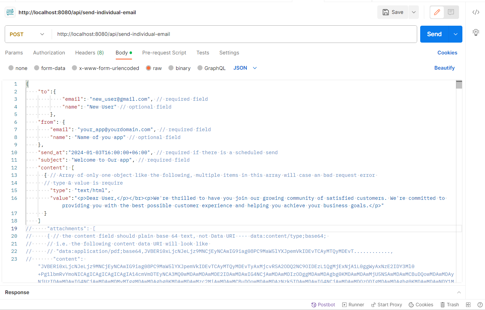Click Start Proxy in status bar
The image size is (485, 310).
pyautogui.click(x=386, y=305)
